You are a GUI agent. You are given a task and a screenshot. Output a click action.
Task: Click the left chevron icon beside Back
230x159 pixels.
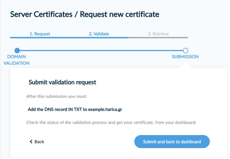pos(31,142)
